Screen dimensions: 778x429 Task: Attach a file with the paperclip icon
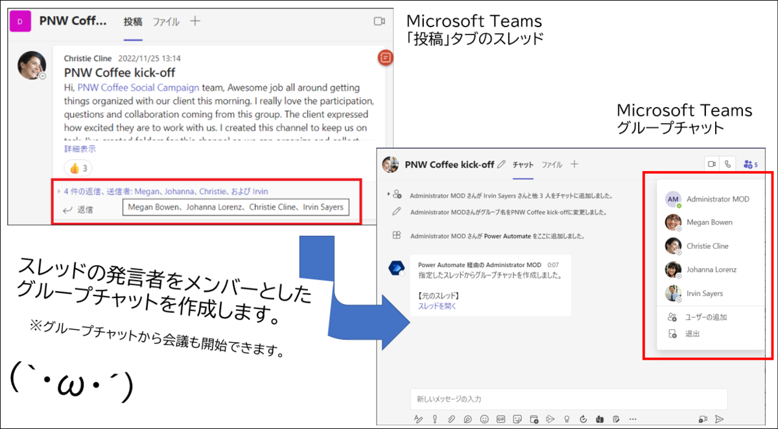click(451, 419)
